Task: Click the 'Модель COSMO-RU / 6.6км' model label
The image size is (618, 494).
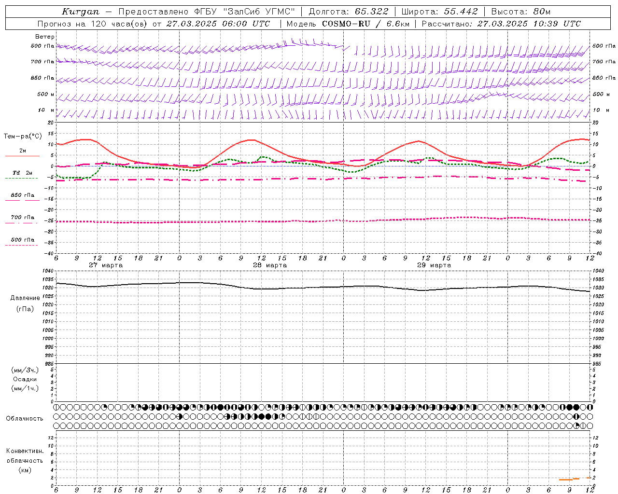Action: [348, 24]
